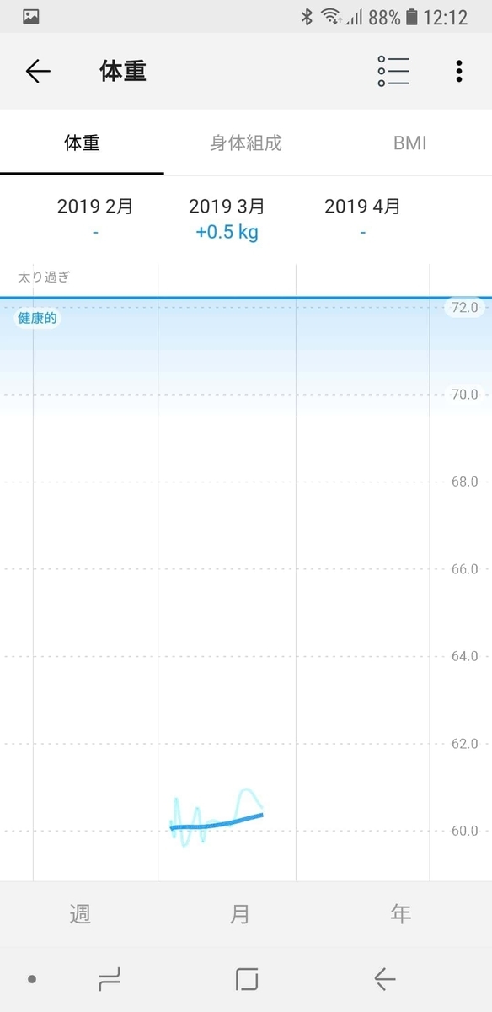
Task: Select the 2019 2月 month column
Action: (x=95, y=218)
